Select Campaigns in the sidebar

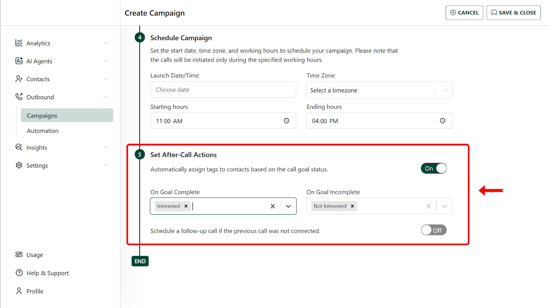tap(67, 115)
